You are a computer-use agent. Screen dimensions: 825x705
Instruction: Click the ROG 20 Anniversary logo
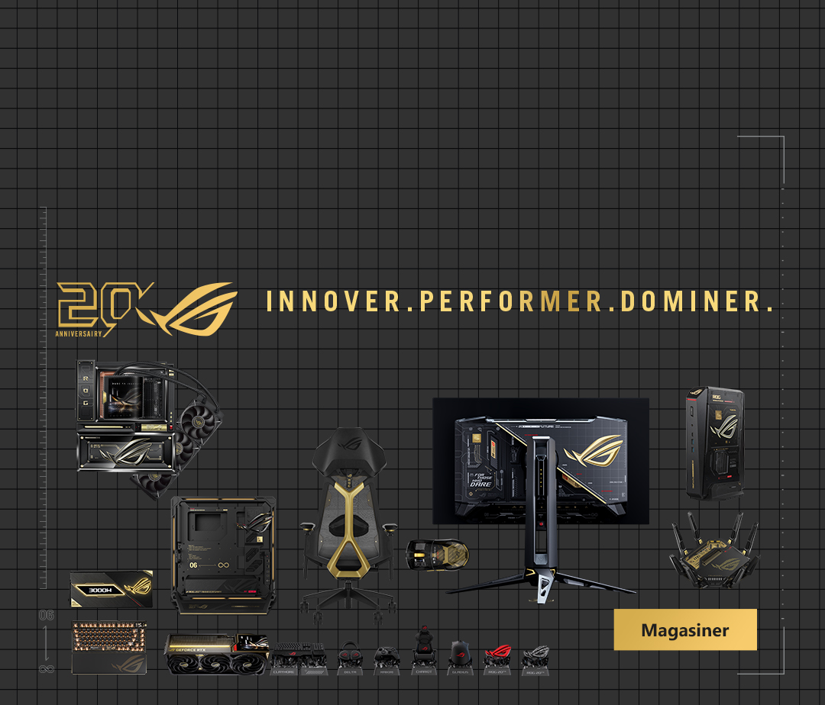pos(147,310)
